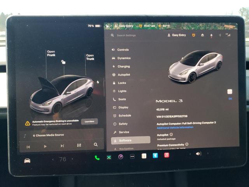Open the notepad app icon in dock
Screen dimensions: 249x187
click(144, 156)
